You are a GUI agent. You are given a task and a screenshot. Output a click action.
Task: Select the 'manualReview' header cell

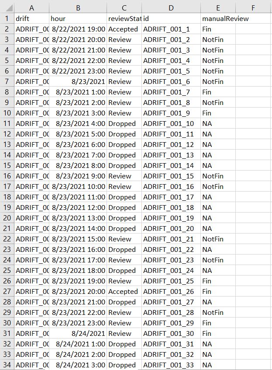pyautogui.click(x=218, y=18)
